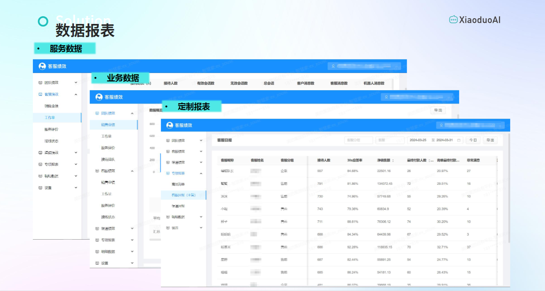Click the 92.28% response rate cell
Viewport: 545px width, 291px height.
tap(353, 247)
